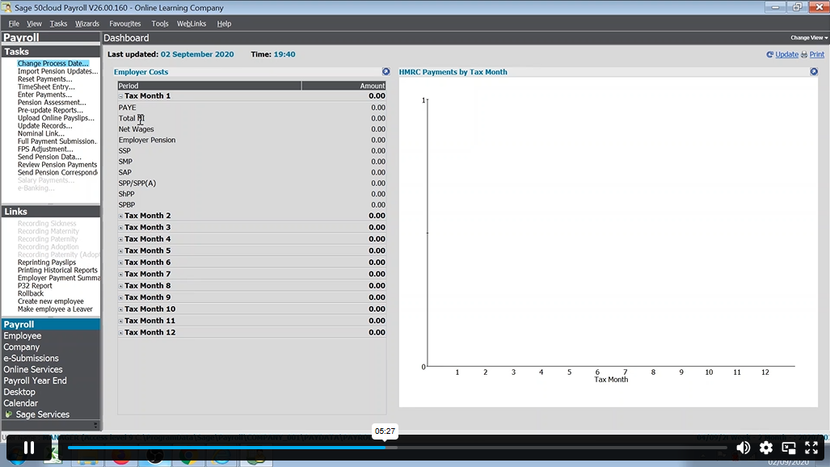This screenshot has width=830, height=467.
Task: Click the Sage Services shield icon
Action: 9,414
